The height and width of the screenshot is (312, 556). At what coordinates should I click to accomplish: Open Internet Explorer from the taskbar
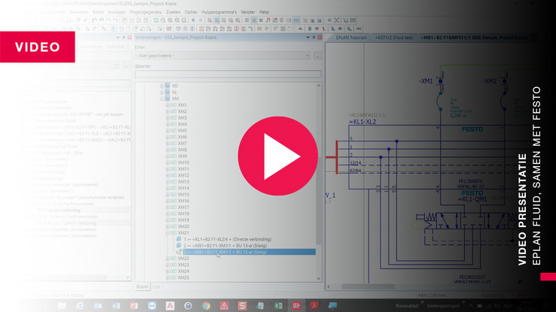pos(80,306)
